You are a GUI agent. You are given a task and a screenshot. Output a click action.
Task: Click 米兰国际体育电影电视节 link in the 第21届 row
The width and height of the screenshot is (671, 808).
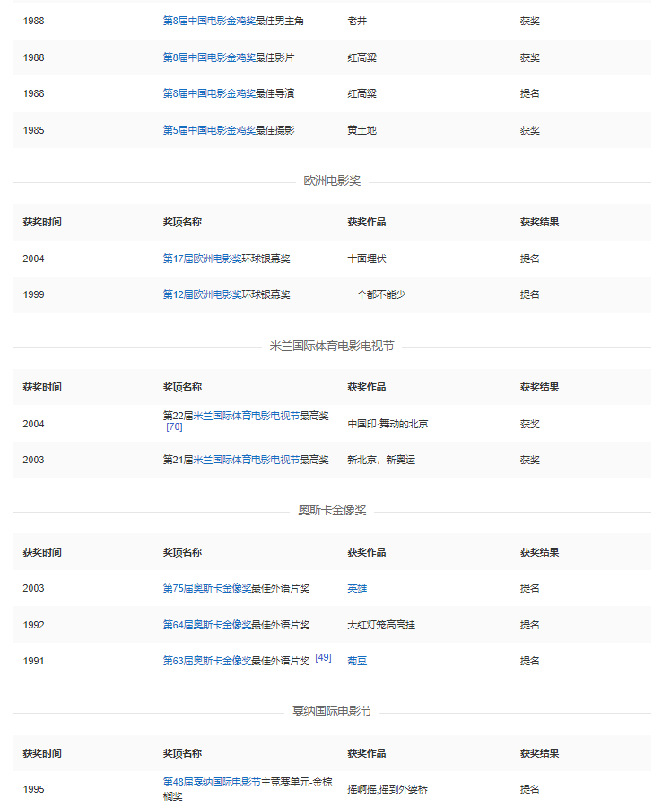tap(247, 460)
